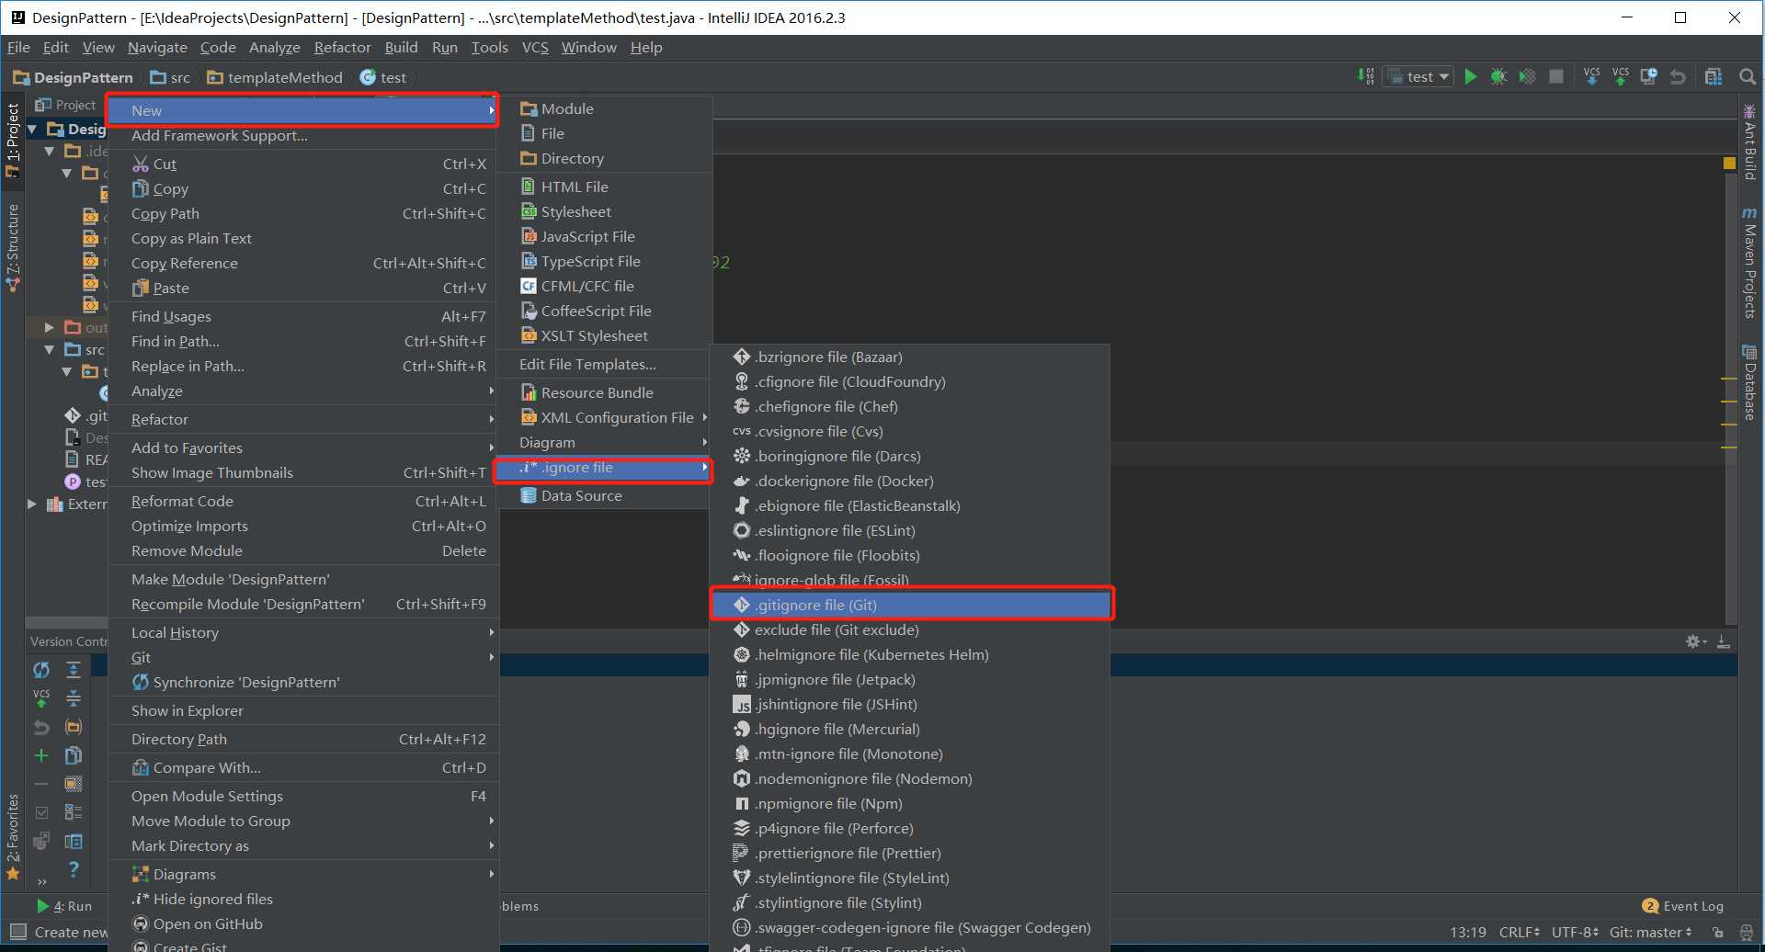Click the lock read-only icon in status bar
This screenshot has height=952, width=1765.
(x=1718, y=932)
